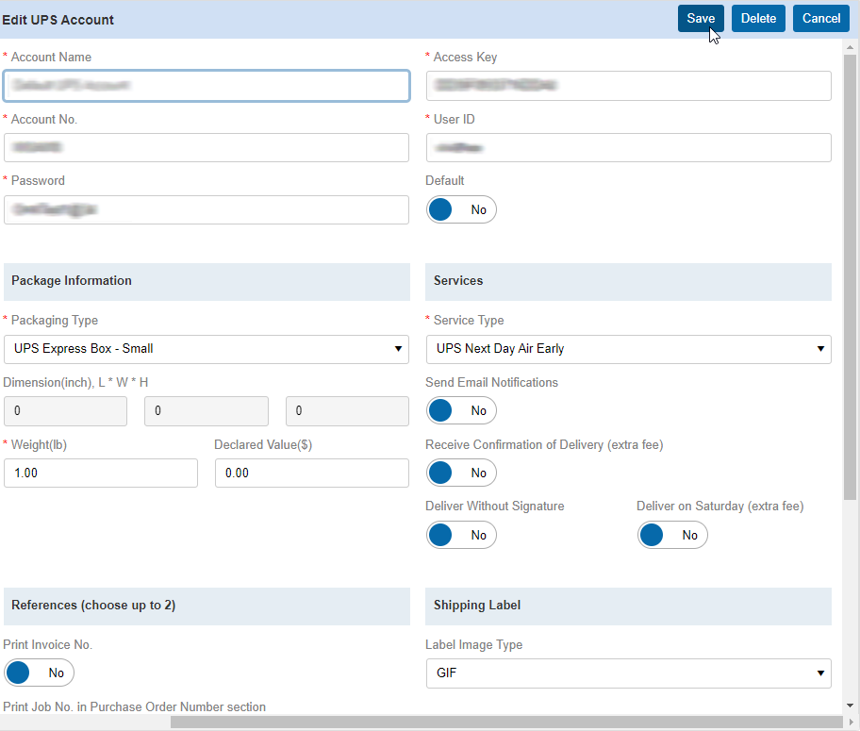Toggle the Default account switch
The width and height of the screenshot is (860, 731).
click(x=461, y=209)
